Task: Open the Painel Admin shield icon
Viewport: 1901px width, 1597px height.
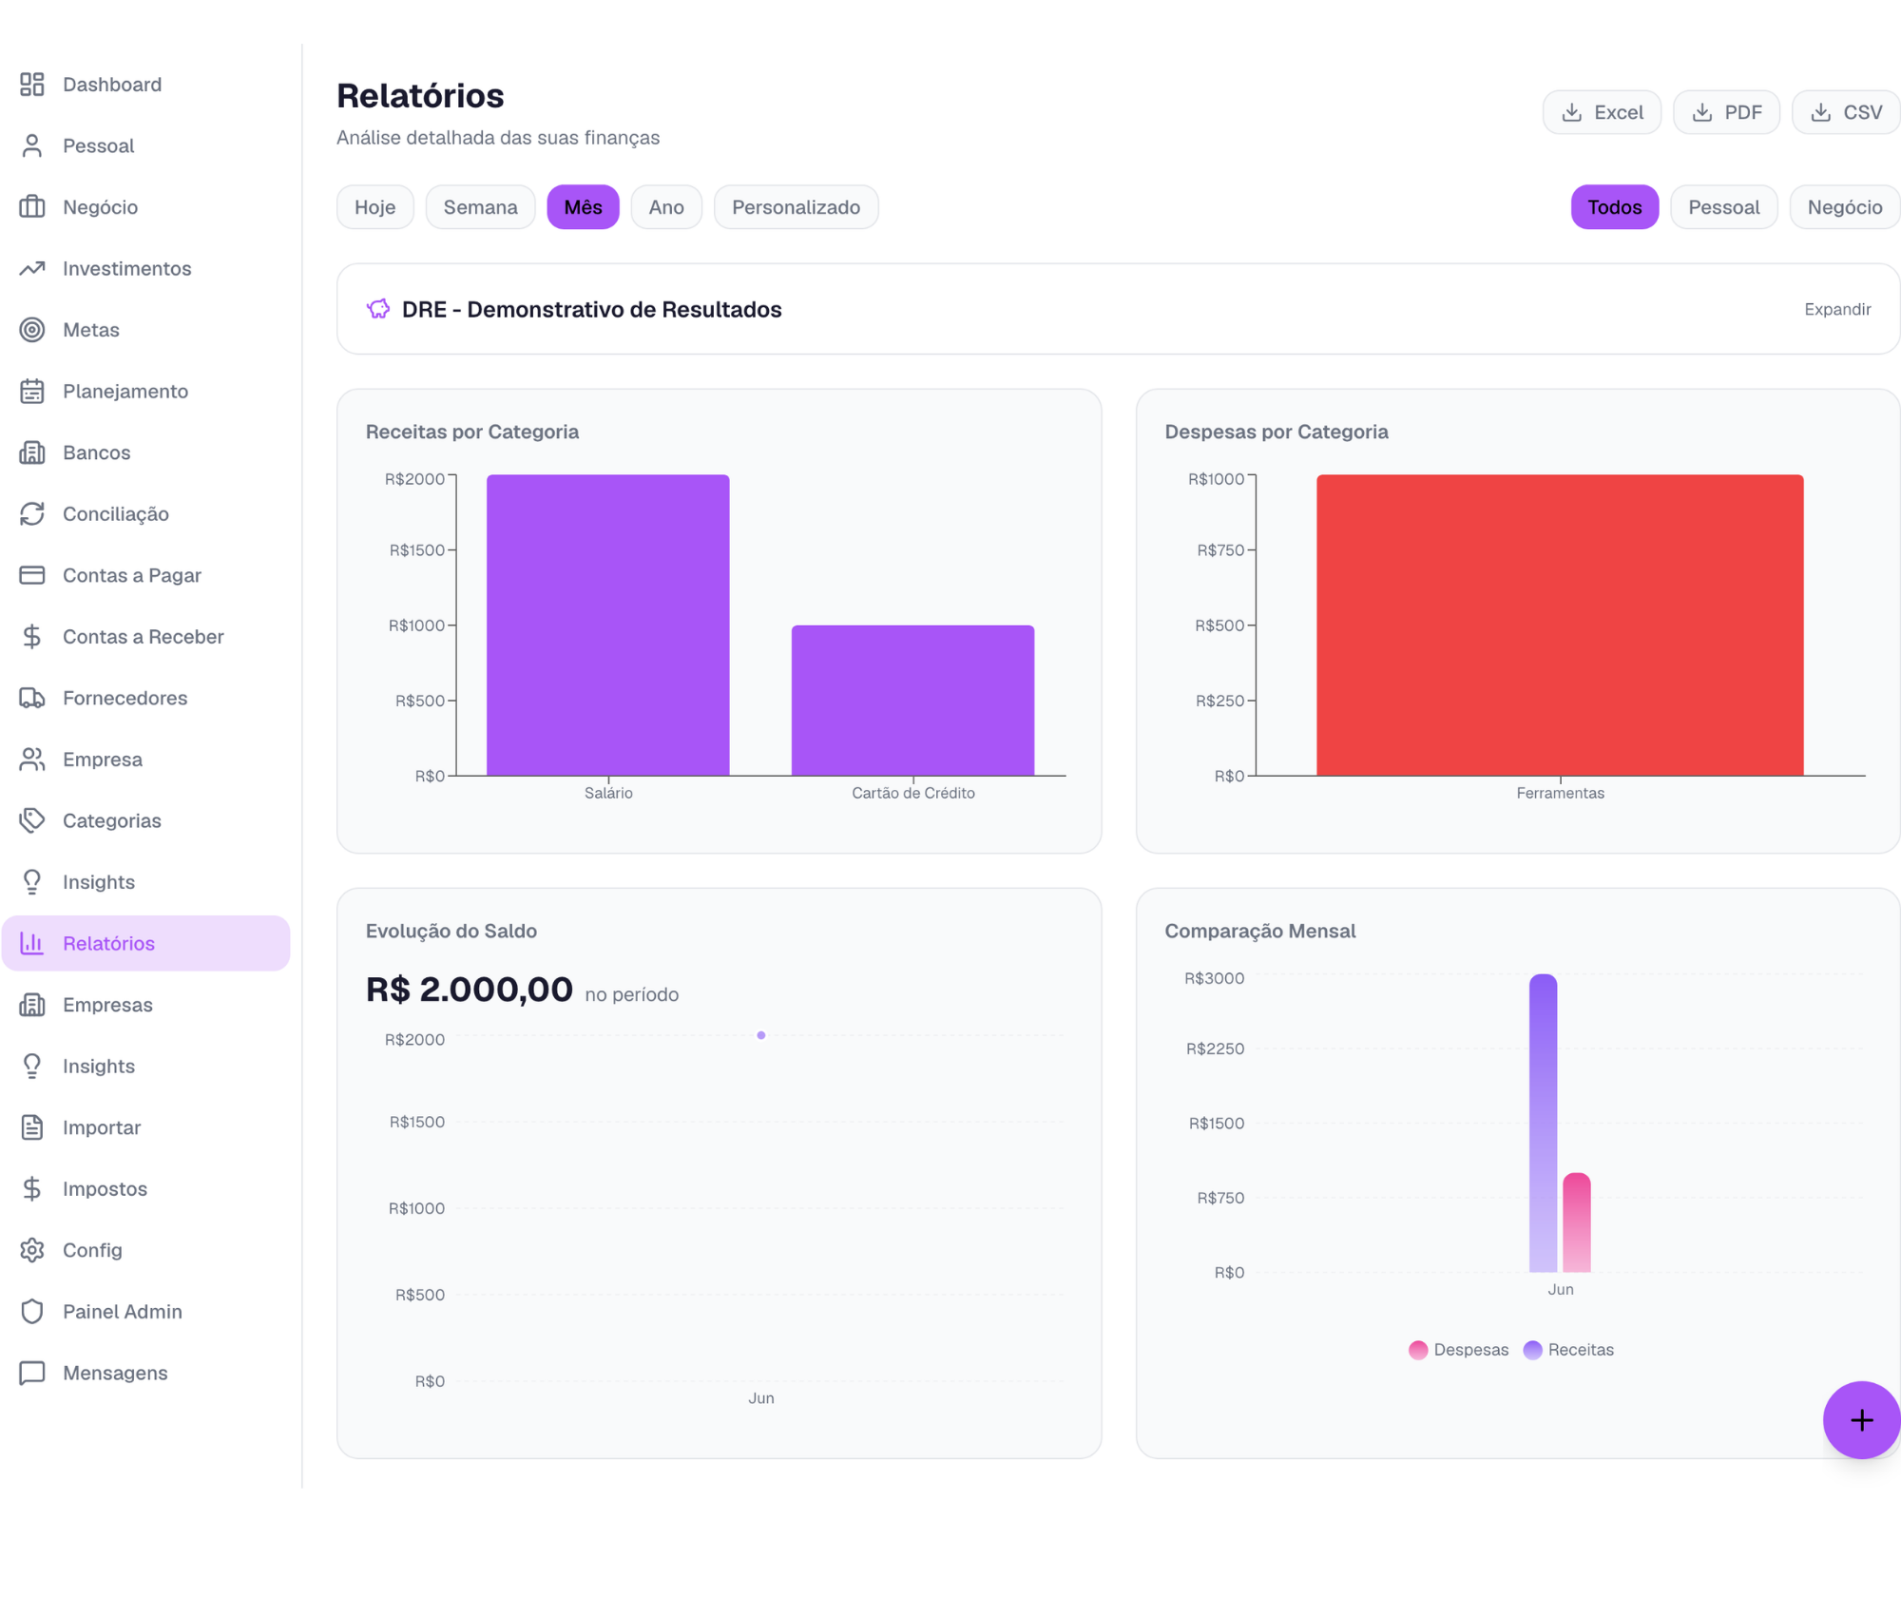Action: coord(32,1311)
